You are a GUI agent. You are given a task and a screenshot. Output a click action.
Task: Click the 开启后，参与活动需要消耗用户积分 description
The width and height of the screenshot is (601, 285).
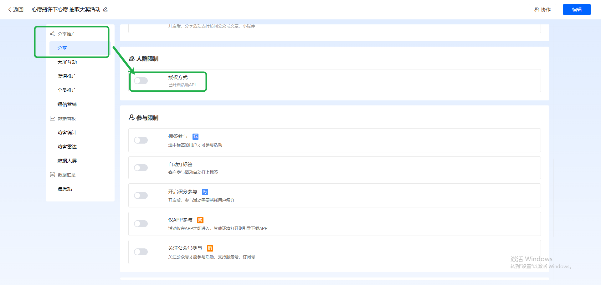click(x=201, y=200)
